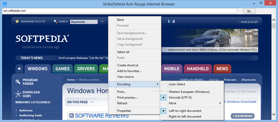Open Properties from context menu
The height and width of the screenshot is (122, 278).
point(135,111)
